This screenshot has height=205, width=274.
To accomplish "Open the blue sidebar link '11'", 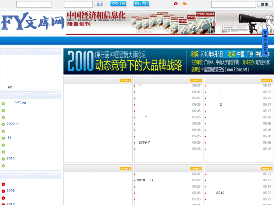I will [9, 138].
